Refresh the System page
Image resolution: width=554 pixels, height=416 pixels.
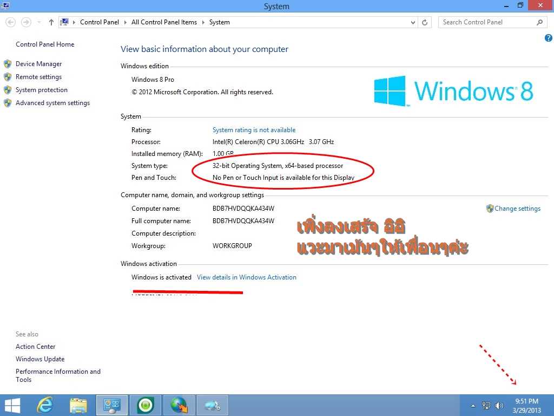(425, 22)
